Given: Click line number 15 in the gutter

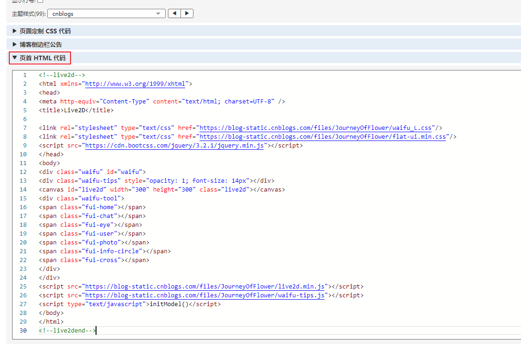Looking at the screenshot, I should point(23,198).
